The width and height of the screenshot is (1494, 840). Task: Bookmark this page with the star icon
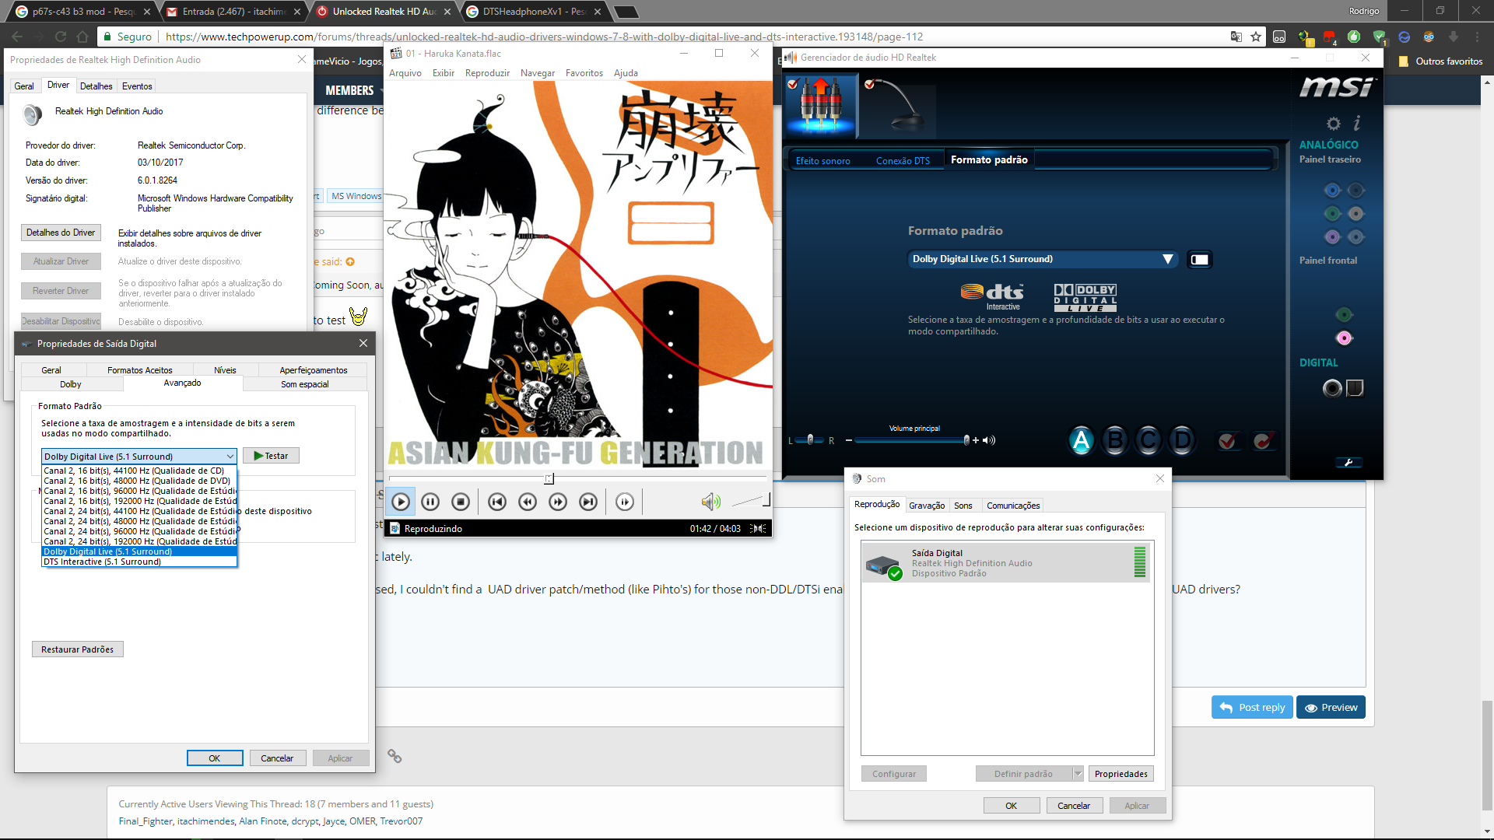click(1256, 37)
